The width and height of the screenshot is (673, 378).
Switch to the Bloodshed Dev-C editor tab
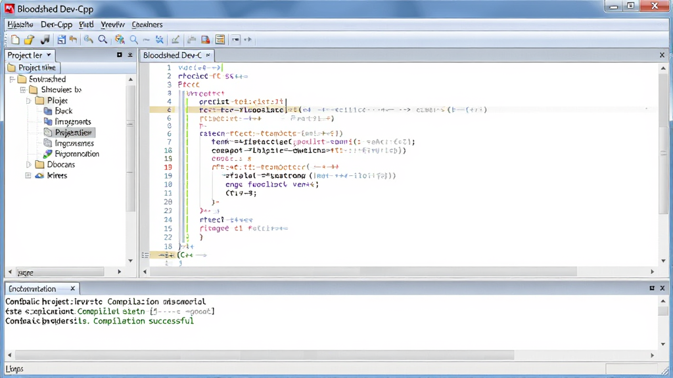tap(173, 55)
